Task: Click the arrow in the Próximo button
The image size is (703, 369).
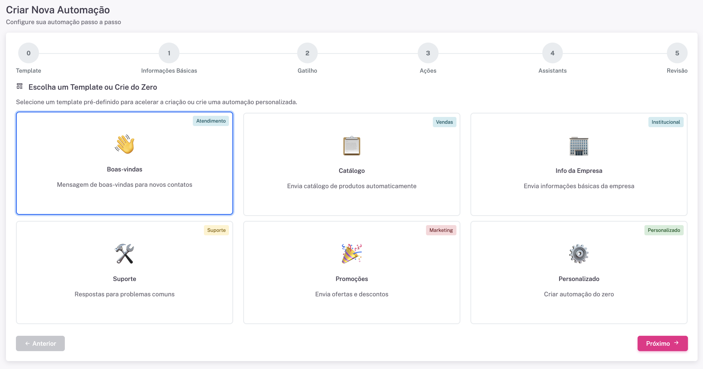Action: (x=677, y=343)
